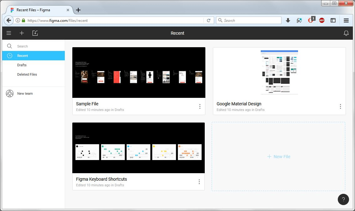The image size is (355, 211).
Task: Click the red extension icon with badge
Action: click(311, 20)
